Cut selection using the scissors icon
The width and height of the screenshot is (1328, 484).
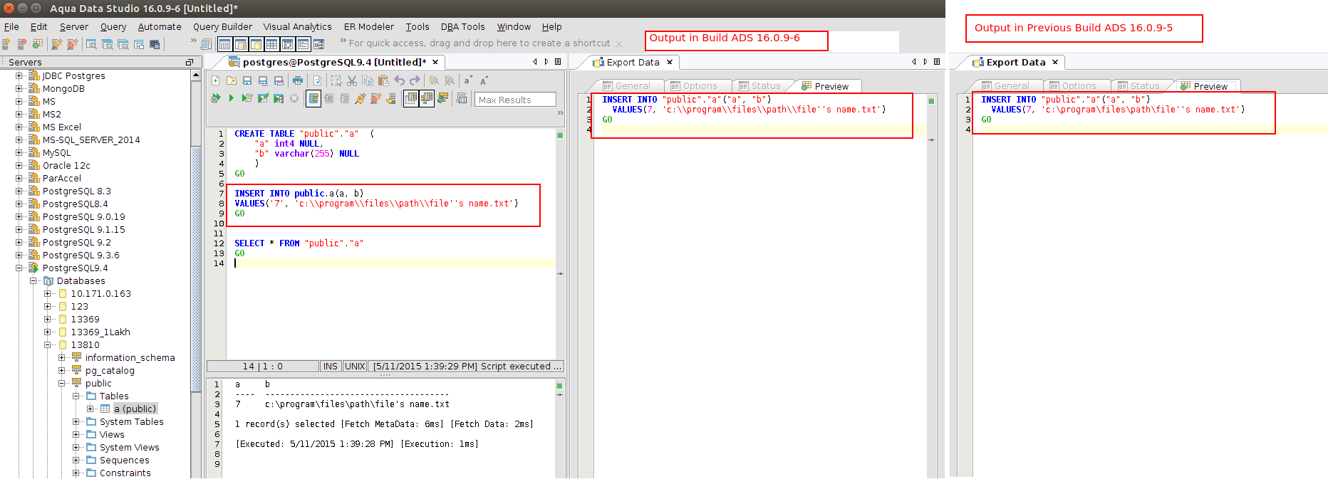[352, 80]
